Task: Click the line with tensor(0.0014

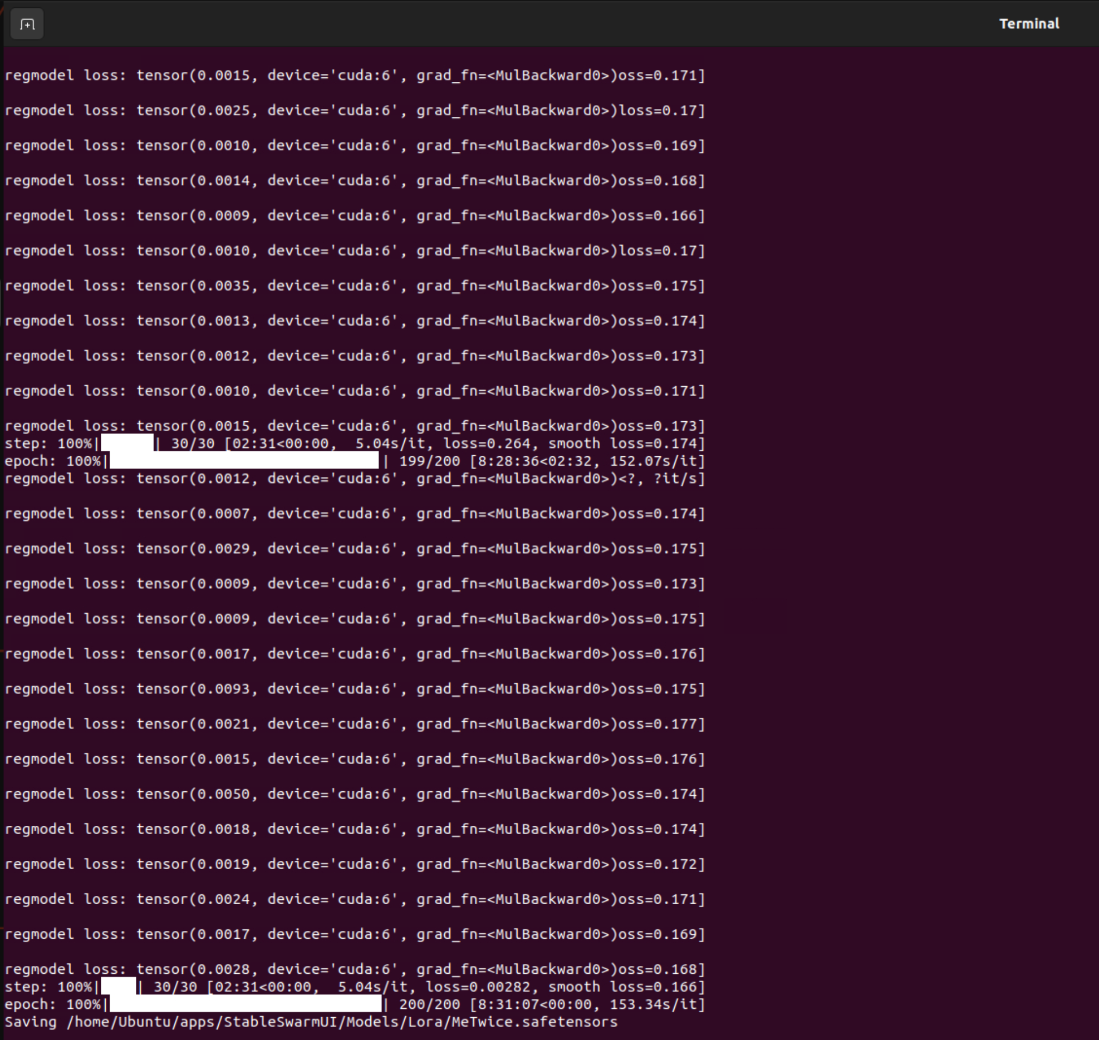Action: (354, 181)
